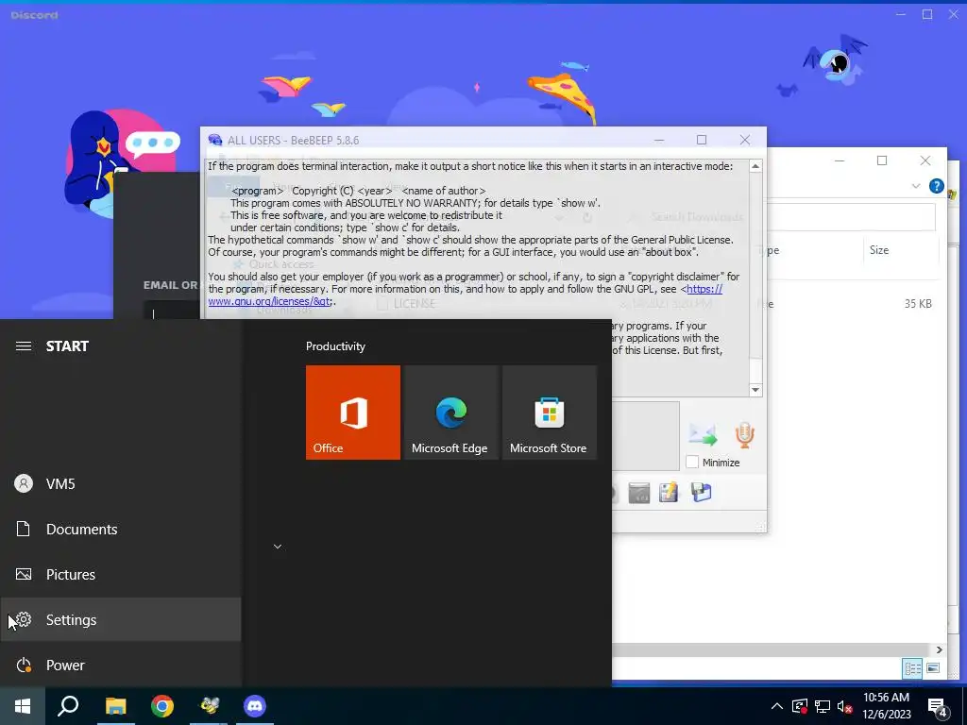This screenshot has width=967, height=725.
Task: Switch to details view in File Explorer
Action: 913,668
